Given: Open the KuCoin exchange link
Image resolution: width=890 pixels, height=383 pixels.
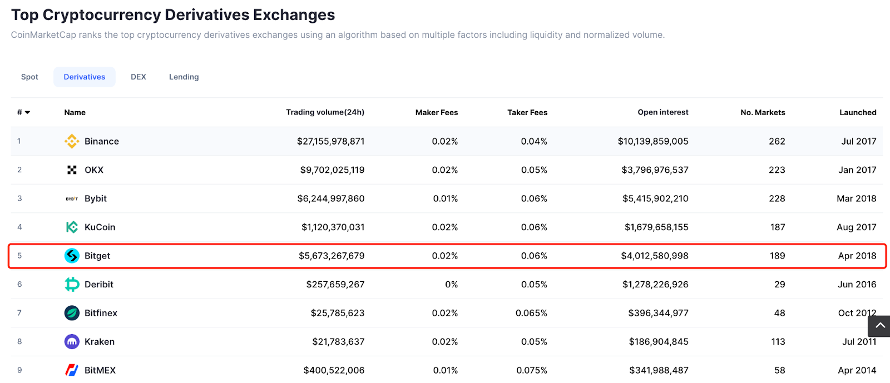Looking at the screenshot, I should (x=100, y=227).
